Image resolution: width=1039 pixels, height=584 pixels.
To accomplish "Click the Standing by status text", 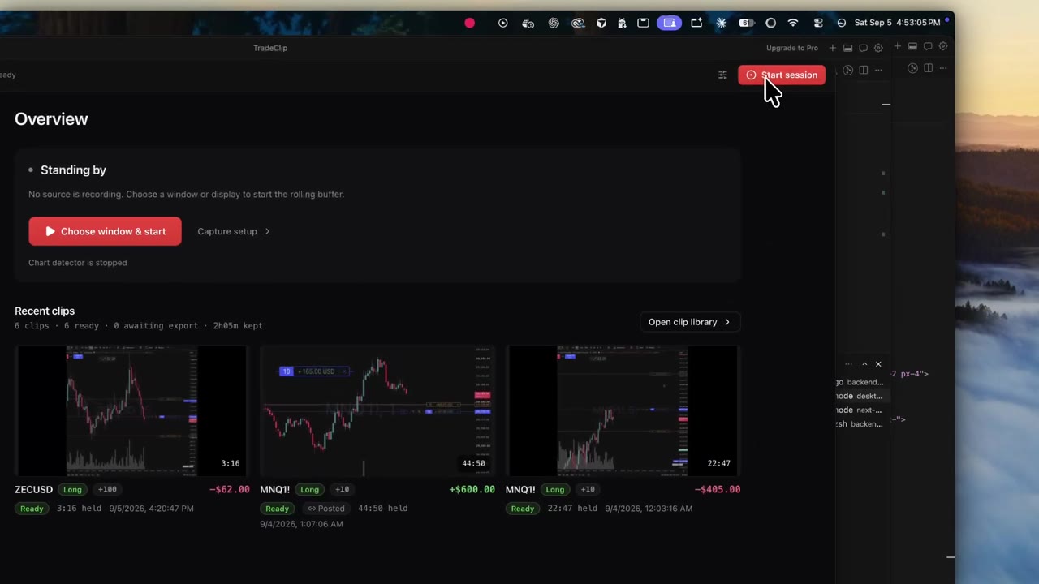I will [x=73, y=170].
